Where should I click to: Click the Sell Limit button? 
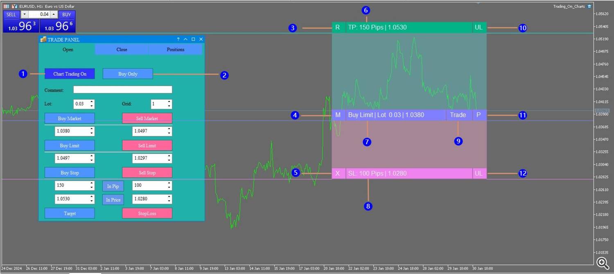point(147,145)
